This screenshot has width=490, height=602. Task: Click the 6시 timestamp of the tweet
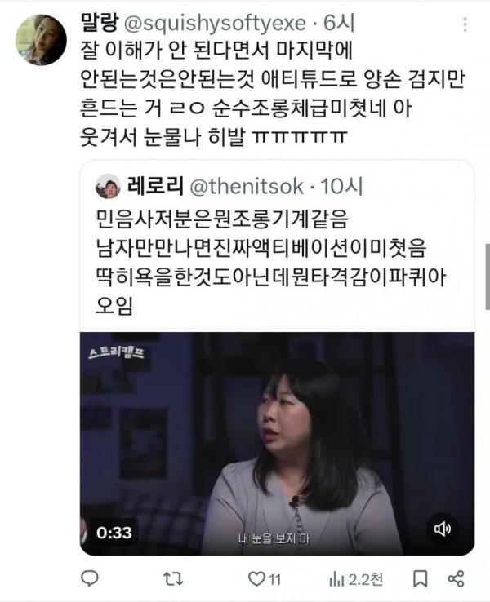[339, 24]
